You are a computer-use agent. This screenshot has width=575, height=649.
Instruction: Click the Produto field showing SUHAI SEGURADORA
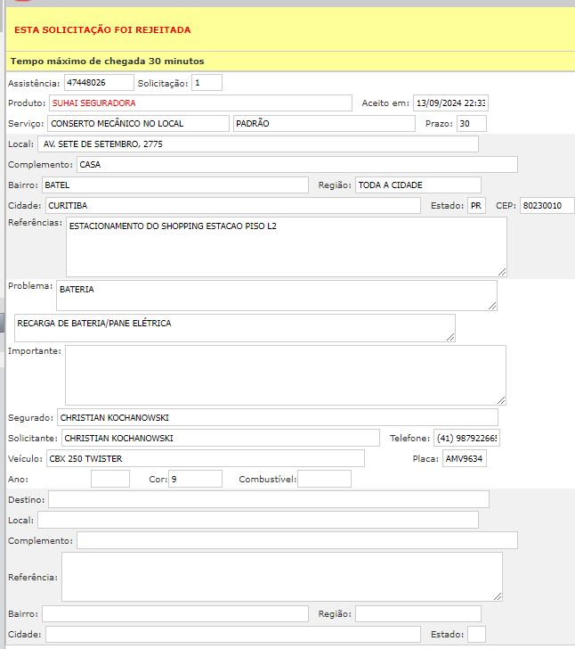(200, 103)
